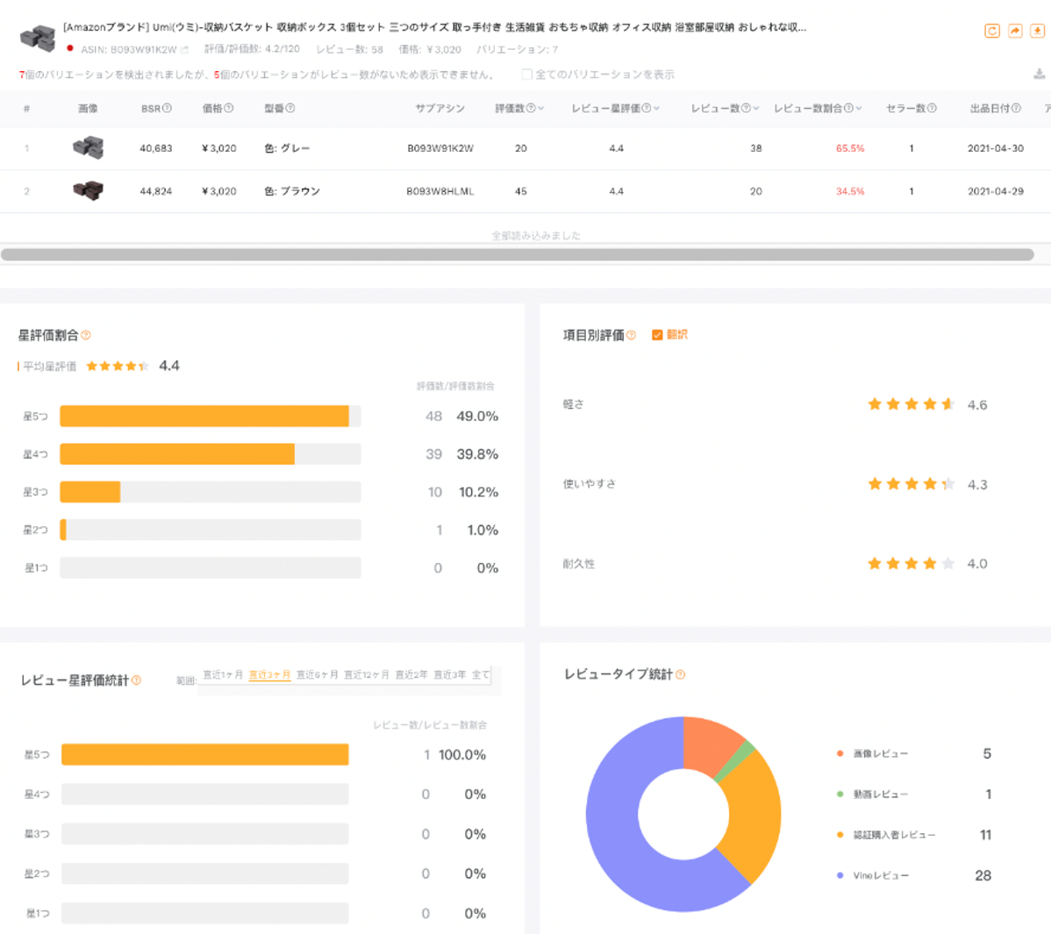Click the 耐久性 rating value 4.0
The image size is (1051, 934).
click(977, 564)
